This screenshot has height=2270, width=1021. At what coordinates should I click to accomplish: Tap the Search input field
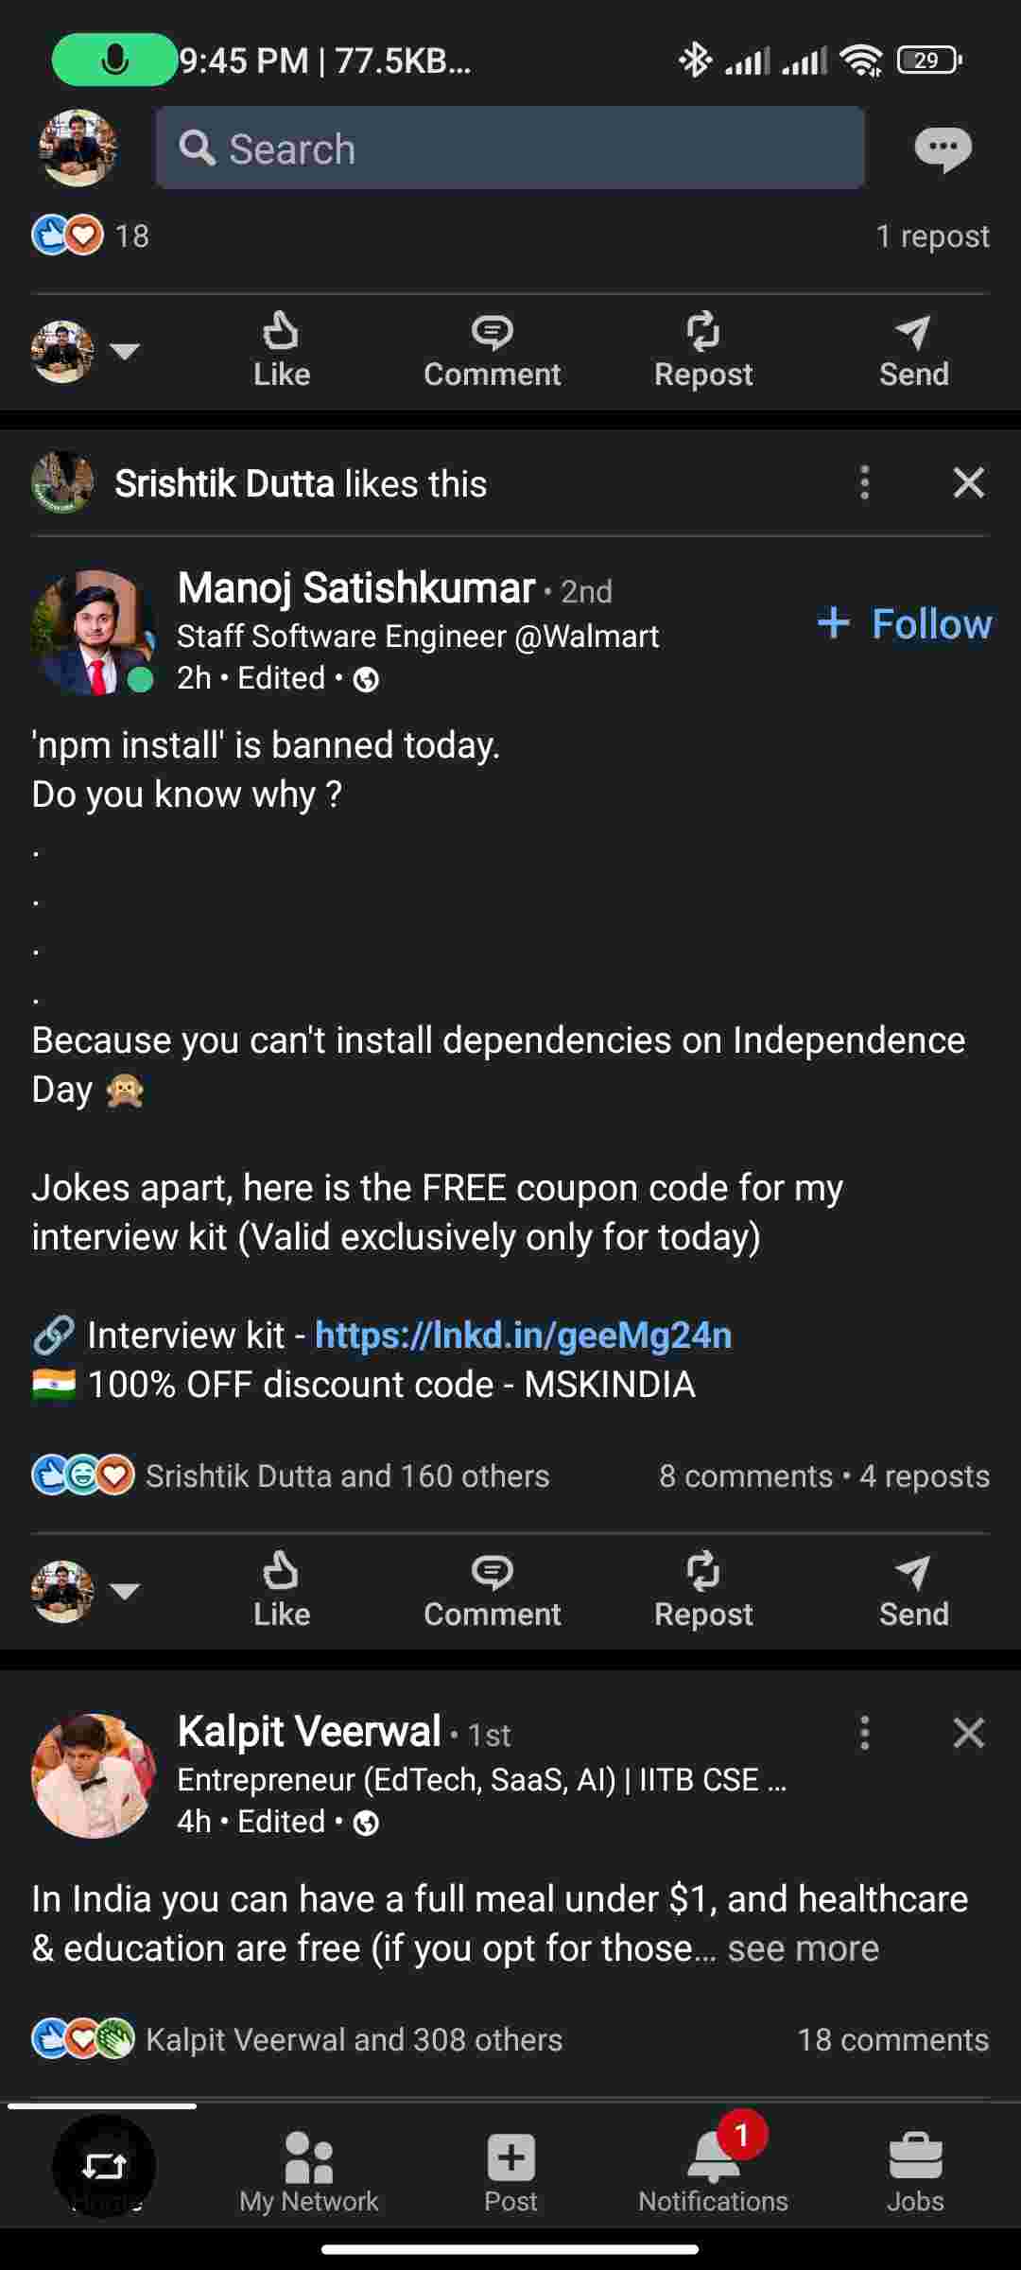510,148
